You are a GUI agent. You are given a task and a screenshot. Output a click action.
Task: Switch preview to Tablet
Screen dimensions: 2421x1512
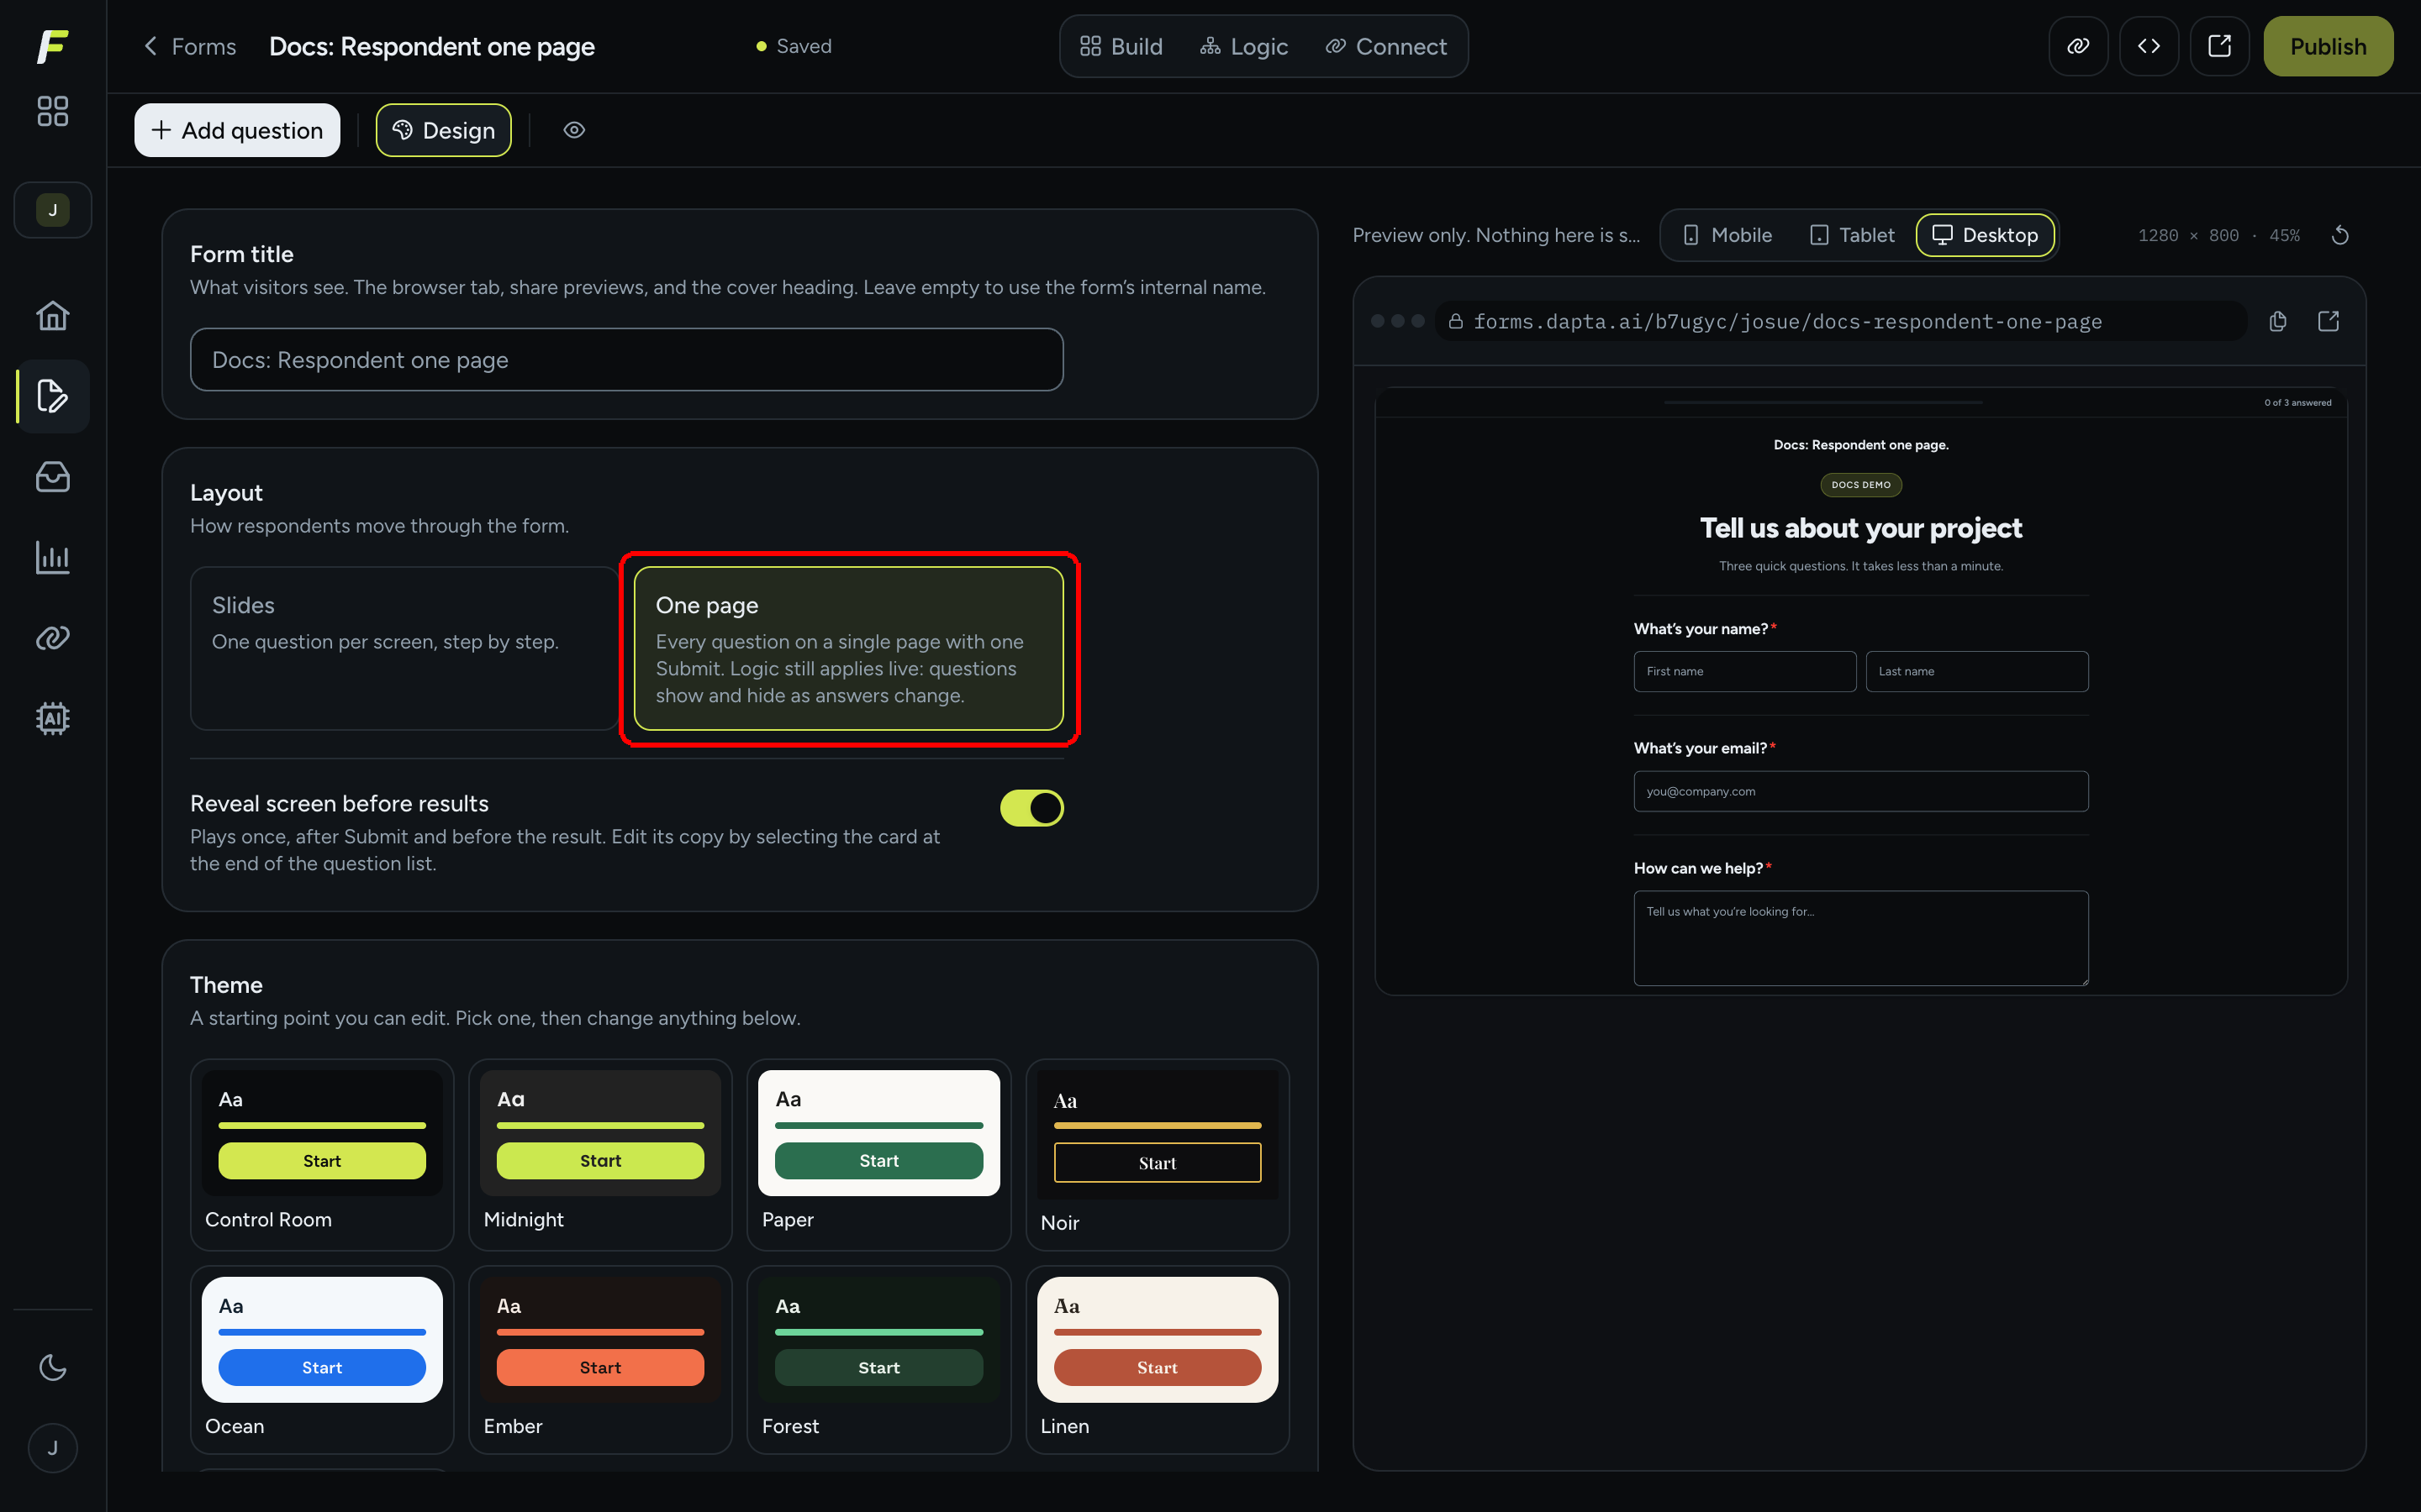click(x=1852, y=235)
